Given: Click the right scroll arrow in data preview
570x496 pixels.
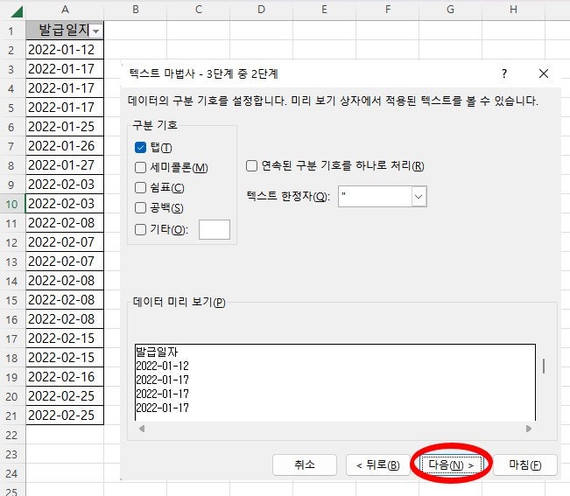Looking at the screenshot, I should click(529, 429).
